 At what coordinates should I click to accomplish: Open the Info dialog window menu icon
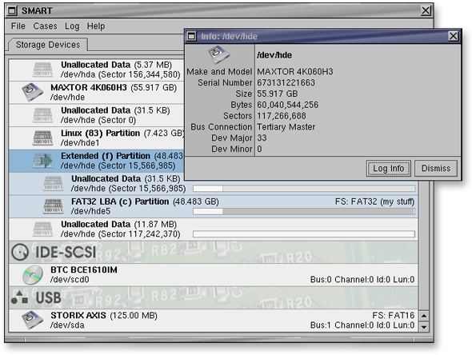[192, 37]
